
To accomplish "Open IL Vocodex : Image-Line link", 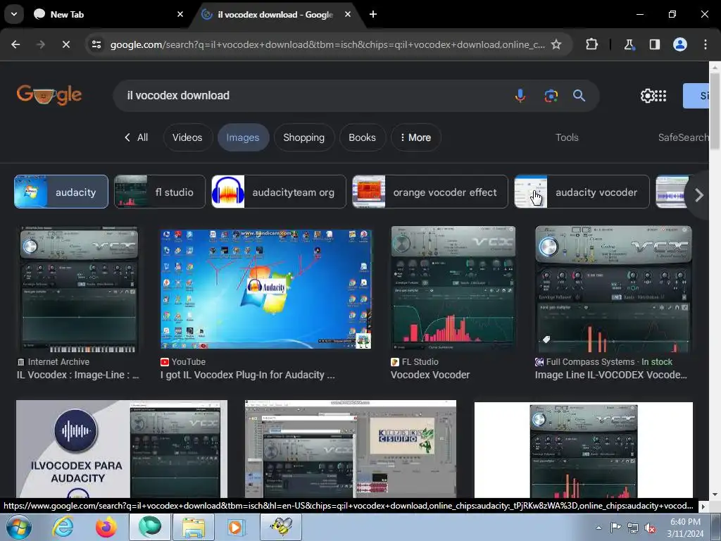I will tap(77, 375).
